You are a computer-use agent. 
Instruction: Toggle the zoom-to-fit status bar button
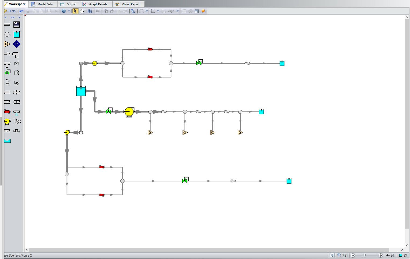click(332, 255)
